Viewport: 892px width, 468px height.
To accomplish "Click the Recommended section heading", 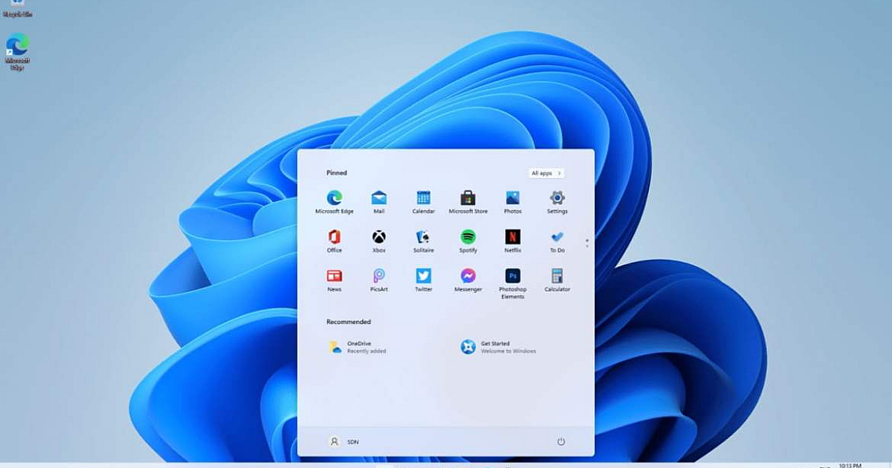I will (x=349, y=322).
